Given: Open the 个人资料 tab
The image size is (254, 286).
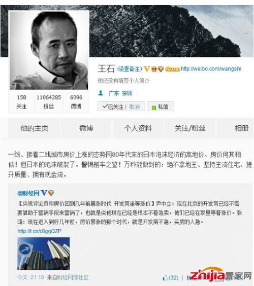Looking at the screenshot, I should coord(138,128).
